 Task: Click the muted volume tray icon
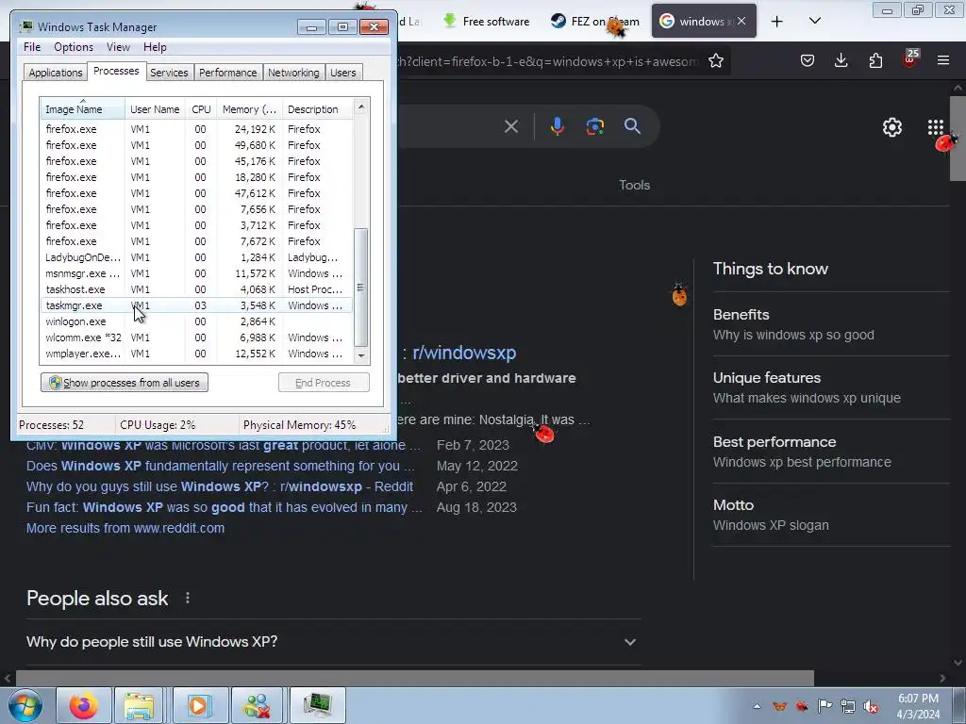[871, 707]
